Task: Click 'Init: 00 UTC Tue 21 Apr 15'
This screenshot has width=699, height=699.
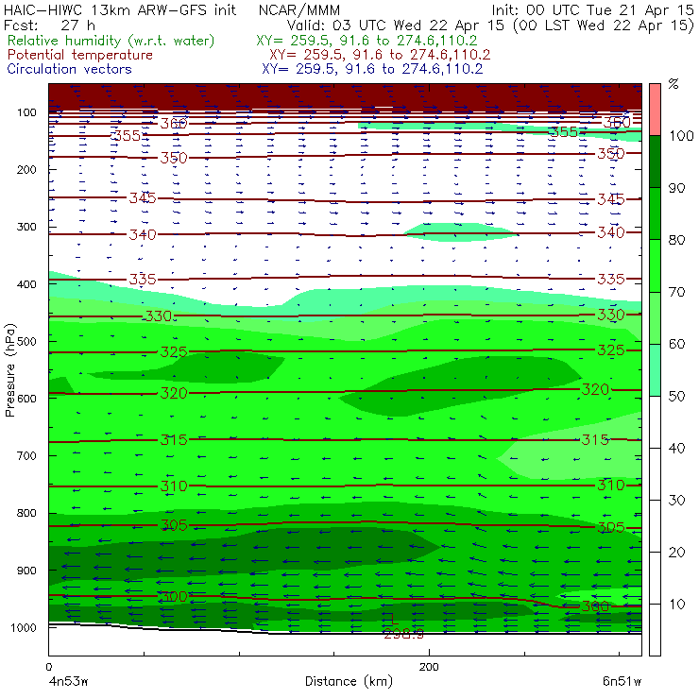Action: click(x=593, y=9)
